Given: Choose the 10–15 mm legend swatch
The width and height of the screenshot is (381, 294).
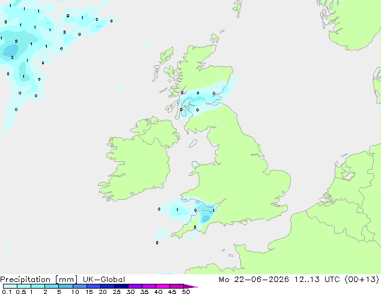Looking at the screenshot, I should [79, 286].
